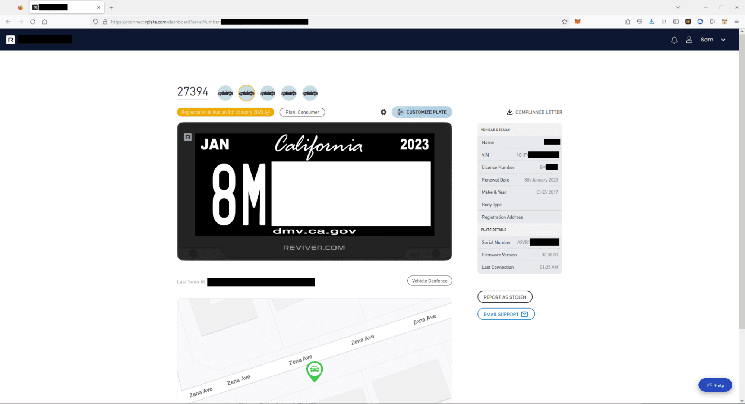Select the fifth vehicle car icon

310,93
